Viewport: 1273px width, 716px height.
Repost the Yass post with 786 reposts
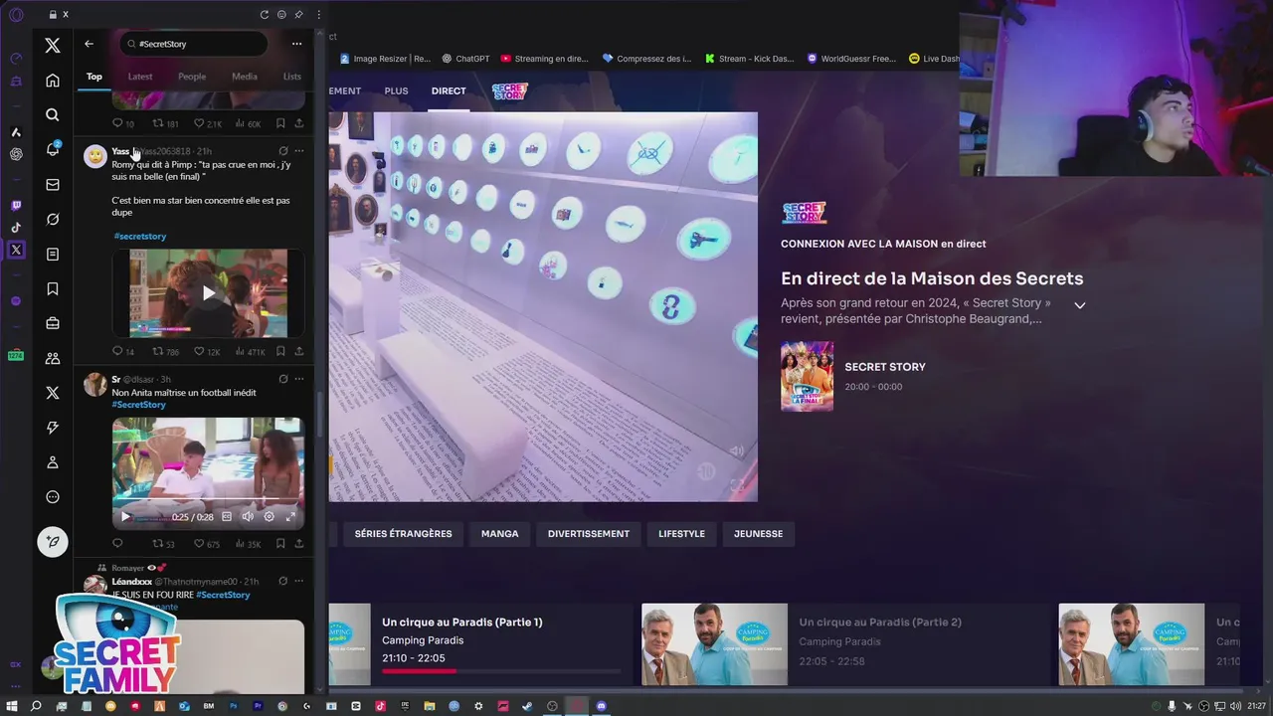pyautogui.click(x=165, y=351)
